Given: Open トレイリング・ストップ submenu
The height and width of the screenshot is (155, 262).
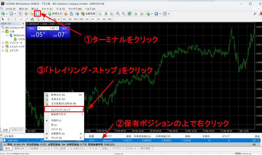Looking at the screenshot, I should 64,110.
